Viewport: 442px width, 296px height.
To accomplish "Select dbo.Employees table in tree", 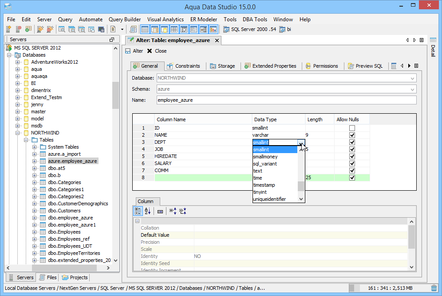I will (64, 232).
